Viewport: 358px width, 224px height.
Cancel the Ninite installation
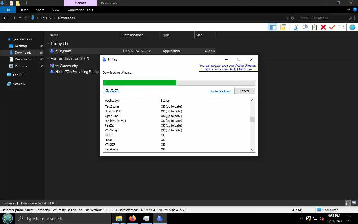(x=244, y=91)
